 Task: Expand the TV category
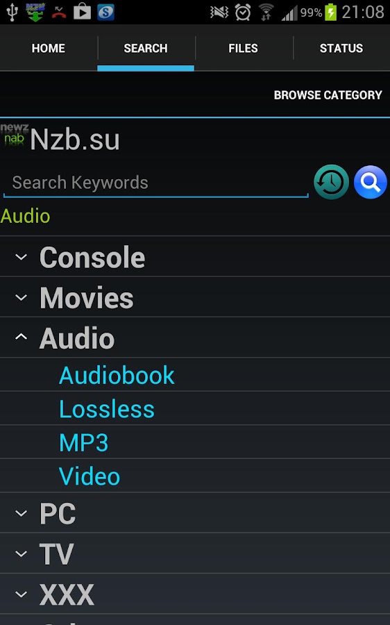195,553
